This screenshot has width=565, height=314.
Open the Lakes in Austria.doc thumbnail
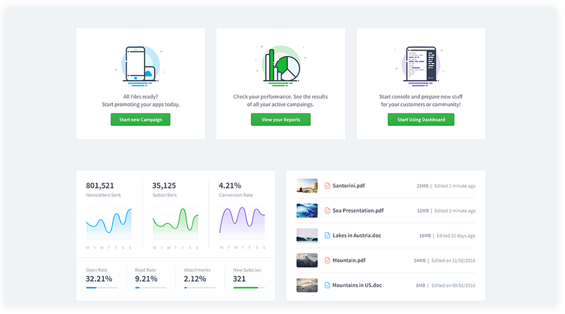point(307,236)
